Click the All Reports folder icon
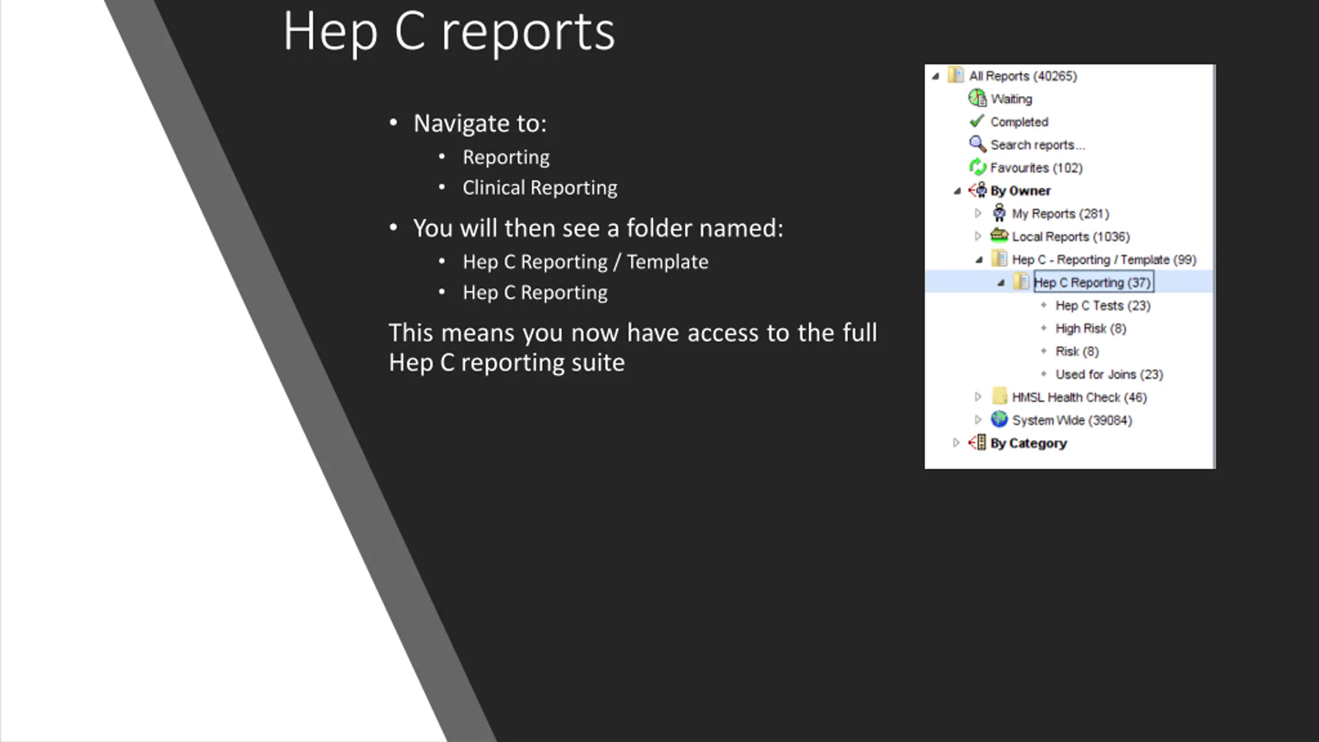The height and width of the screenshot is (742, 1319). [x=956, y=75]
